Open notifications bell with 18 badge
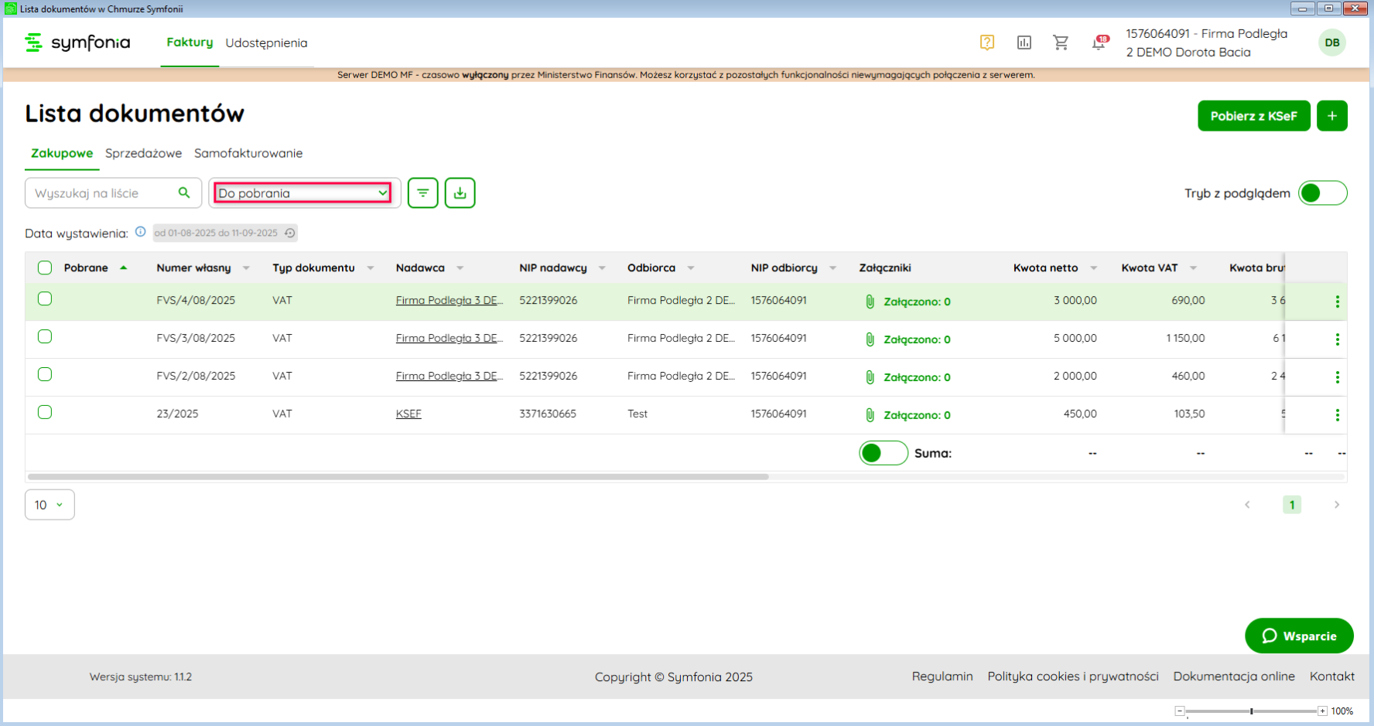Image resolution: width=1374 pixels, height=726 pixels. pos(1099,43)
